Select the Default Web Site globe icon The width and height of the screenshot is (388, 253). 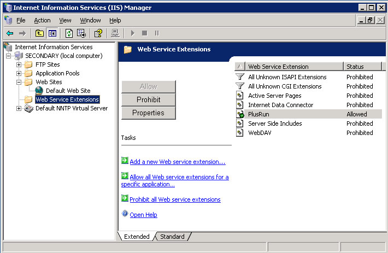(x=39, y=91)
